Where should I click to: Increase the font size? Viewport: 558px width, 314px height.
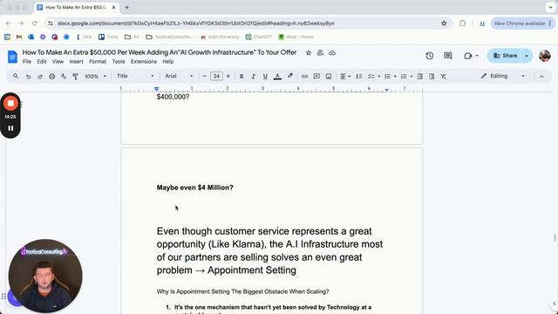[x=228, y=76]
